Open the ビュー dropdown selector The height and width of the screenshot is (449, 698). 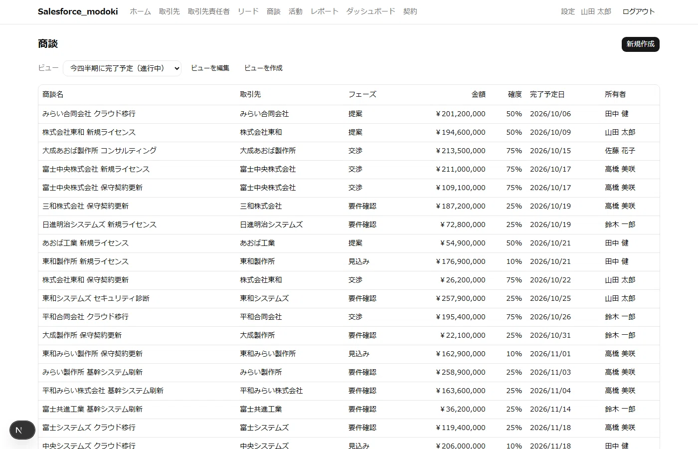click(122, 68)
